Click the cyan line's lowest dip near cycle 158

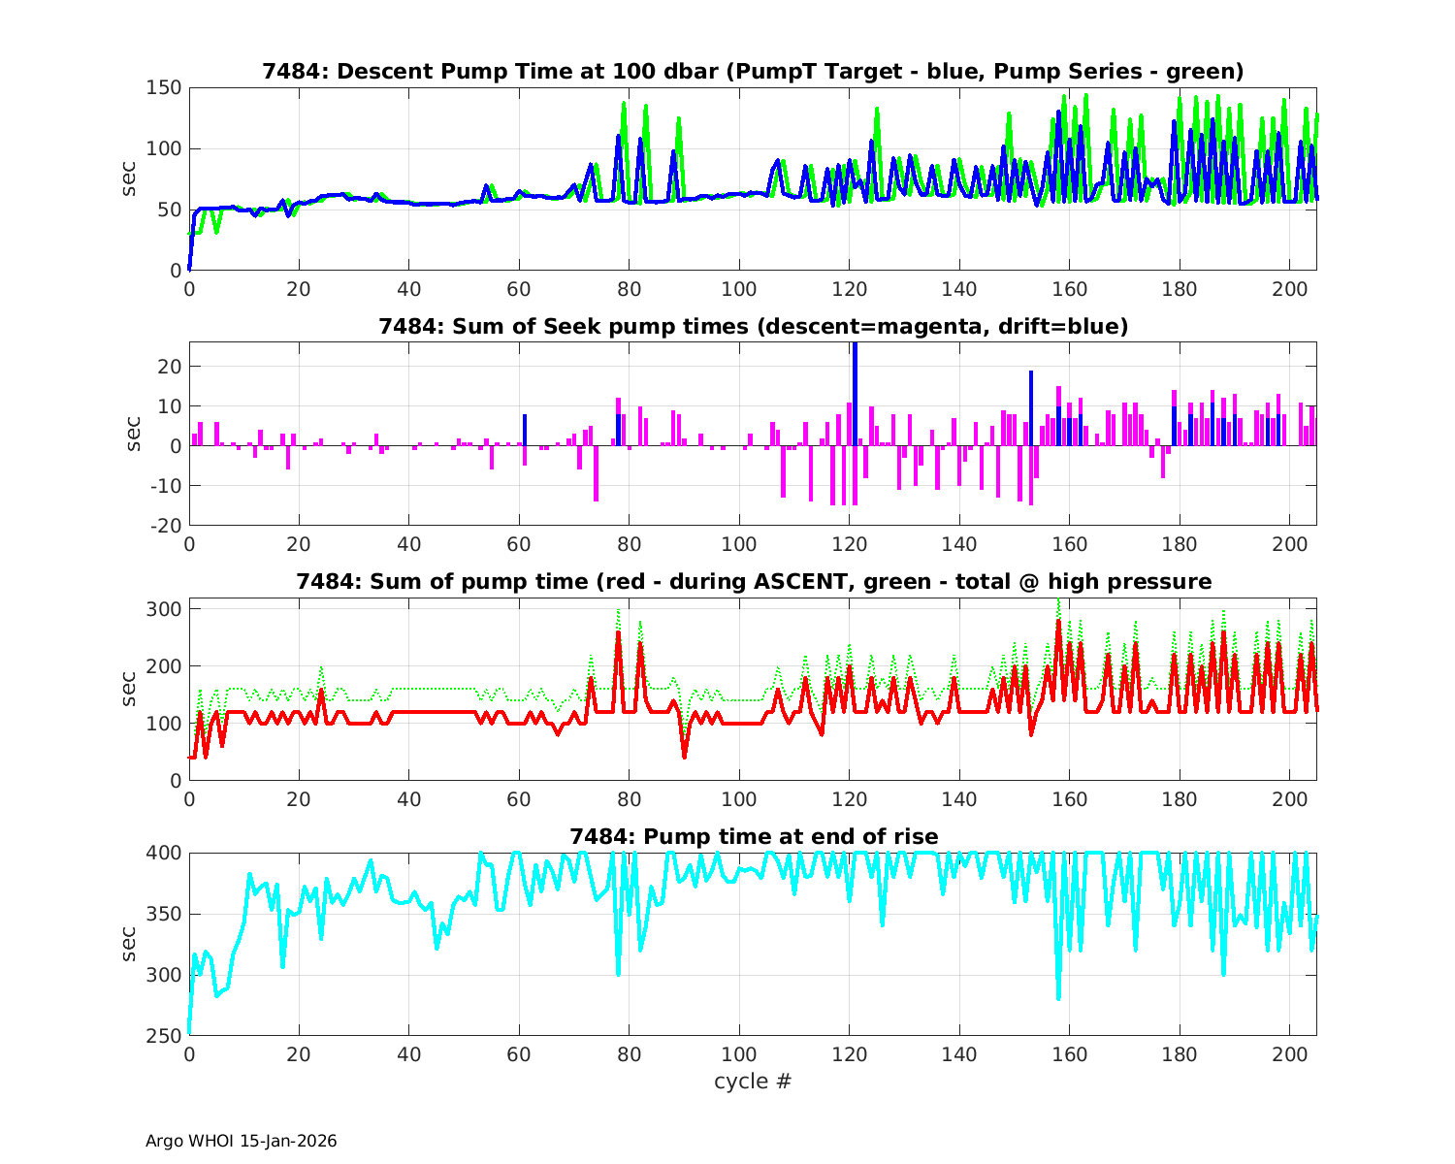[1058, 997]
